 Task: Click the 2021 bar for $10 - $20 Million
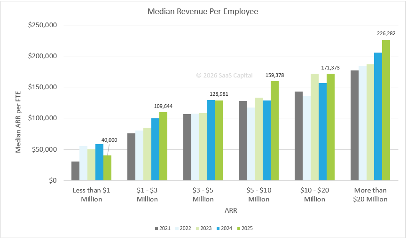pyautogui.click(x=299, y=136)
